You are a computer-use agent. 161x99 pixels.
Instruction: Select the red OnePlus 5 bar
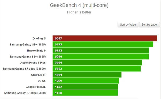[x=105, y=38]
